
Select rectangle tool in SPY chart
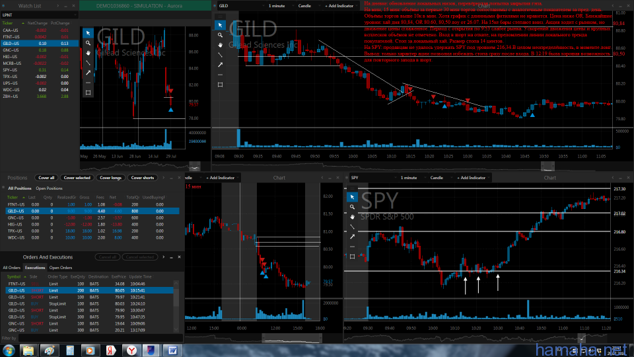tap(352, 257)
